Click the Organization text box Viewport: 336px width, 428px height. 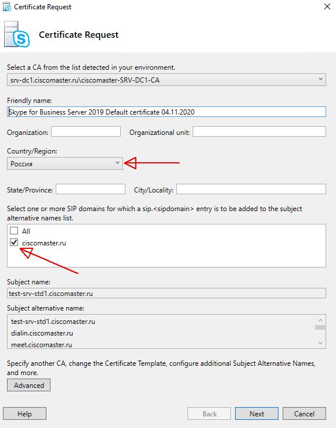[86, 131]
